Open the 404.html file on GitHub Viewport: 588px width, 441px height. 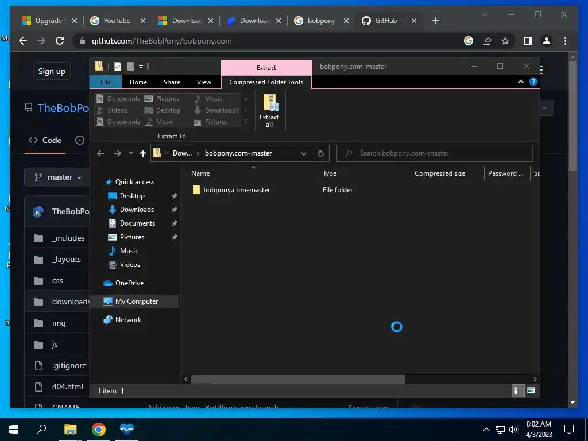click(68, 386)
